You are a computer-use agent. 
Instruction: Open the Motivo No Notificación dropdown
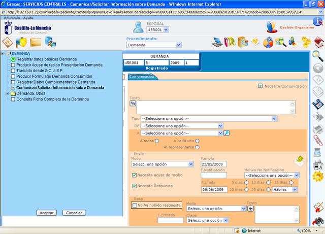pos(272,175)
